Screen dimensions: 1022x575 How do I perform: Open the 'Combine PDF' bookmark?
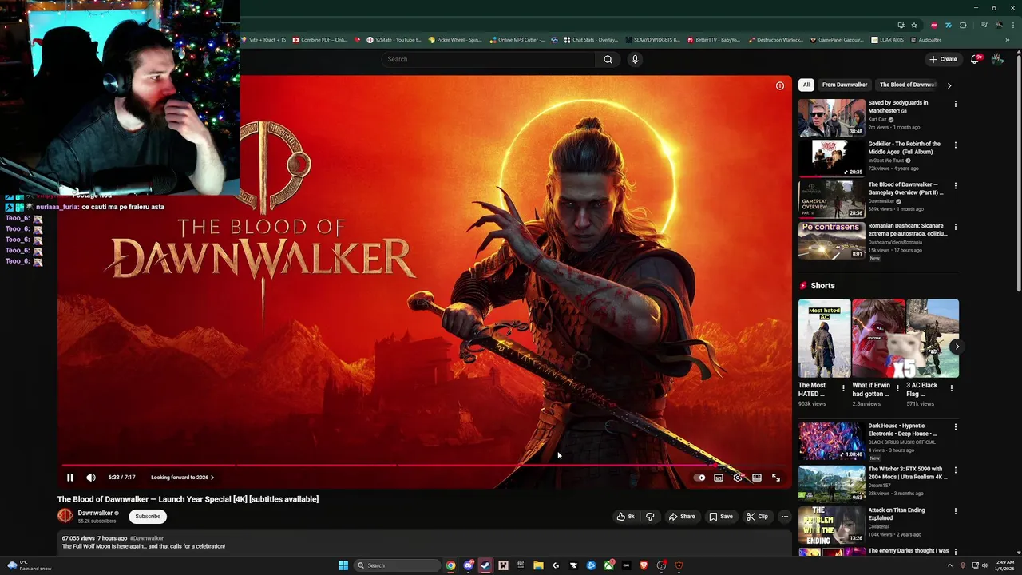tap(320, 39)
